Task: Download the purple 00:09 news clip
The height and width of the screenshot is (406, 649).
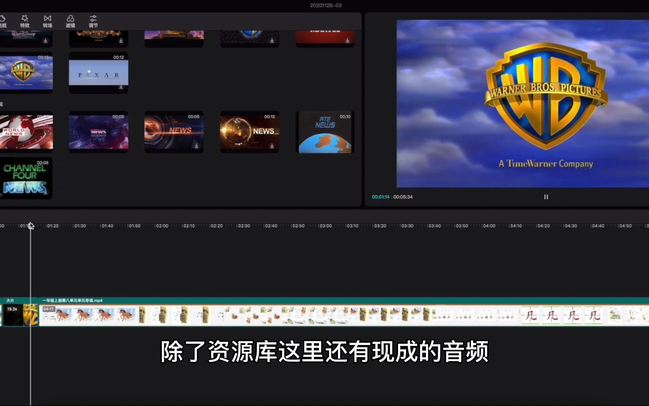Action: click(x=121, y=146)
